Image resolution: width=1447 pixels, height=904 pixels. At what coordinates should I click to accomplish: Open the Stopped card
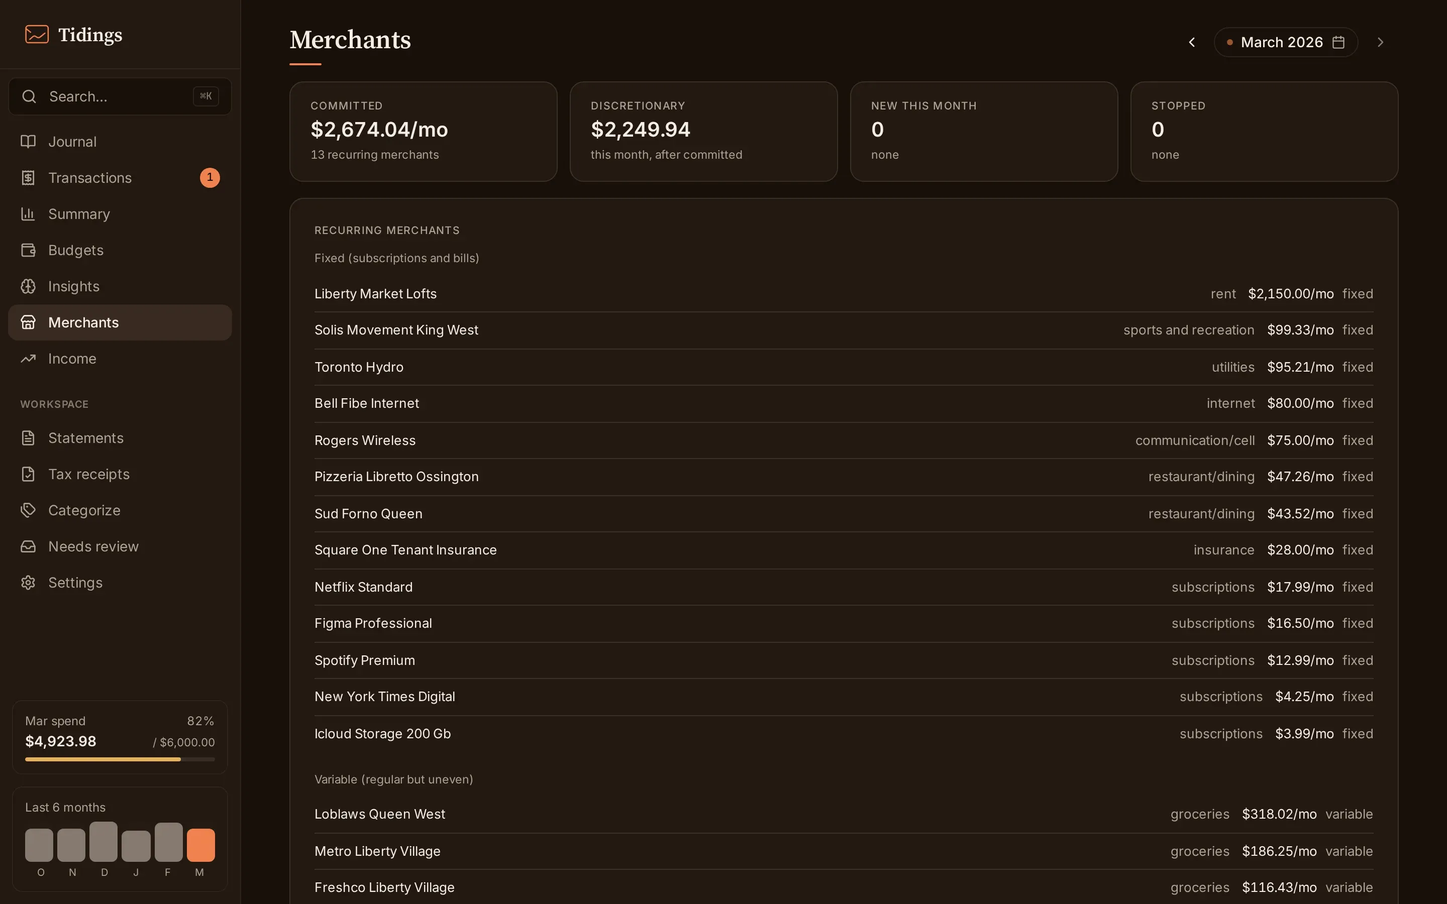(1265, 132)
